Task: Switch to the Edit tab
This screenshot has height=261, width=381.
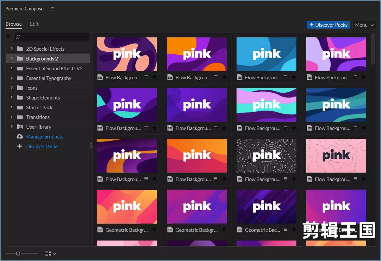Action: click(34, 24)
